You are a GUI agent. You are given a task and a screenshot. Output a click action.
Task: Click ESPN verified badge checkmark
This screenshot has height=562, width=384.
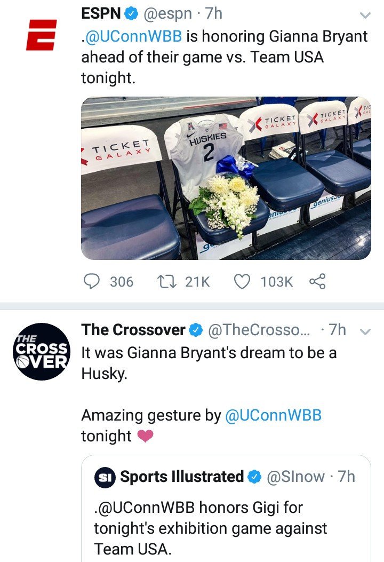131,14
